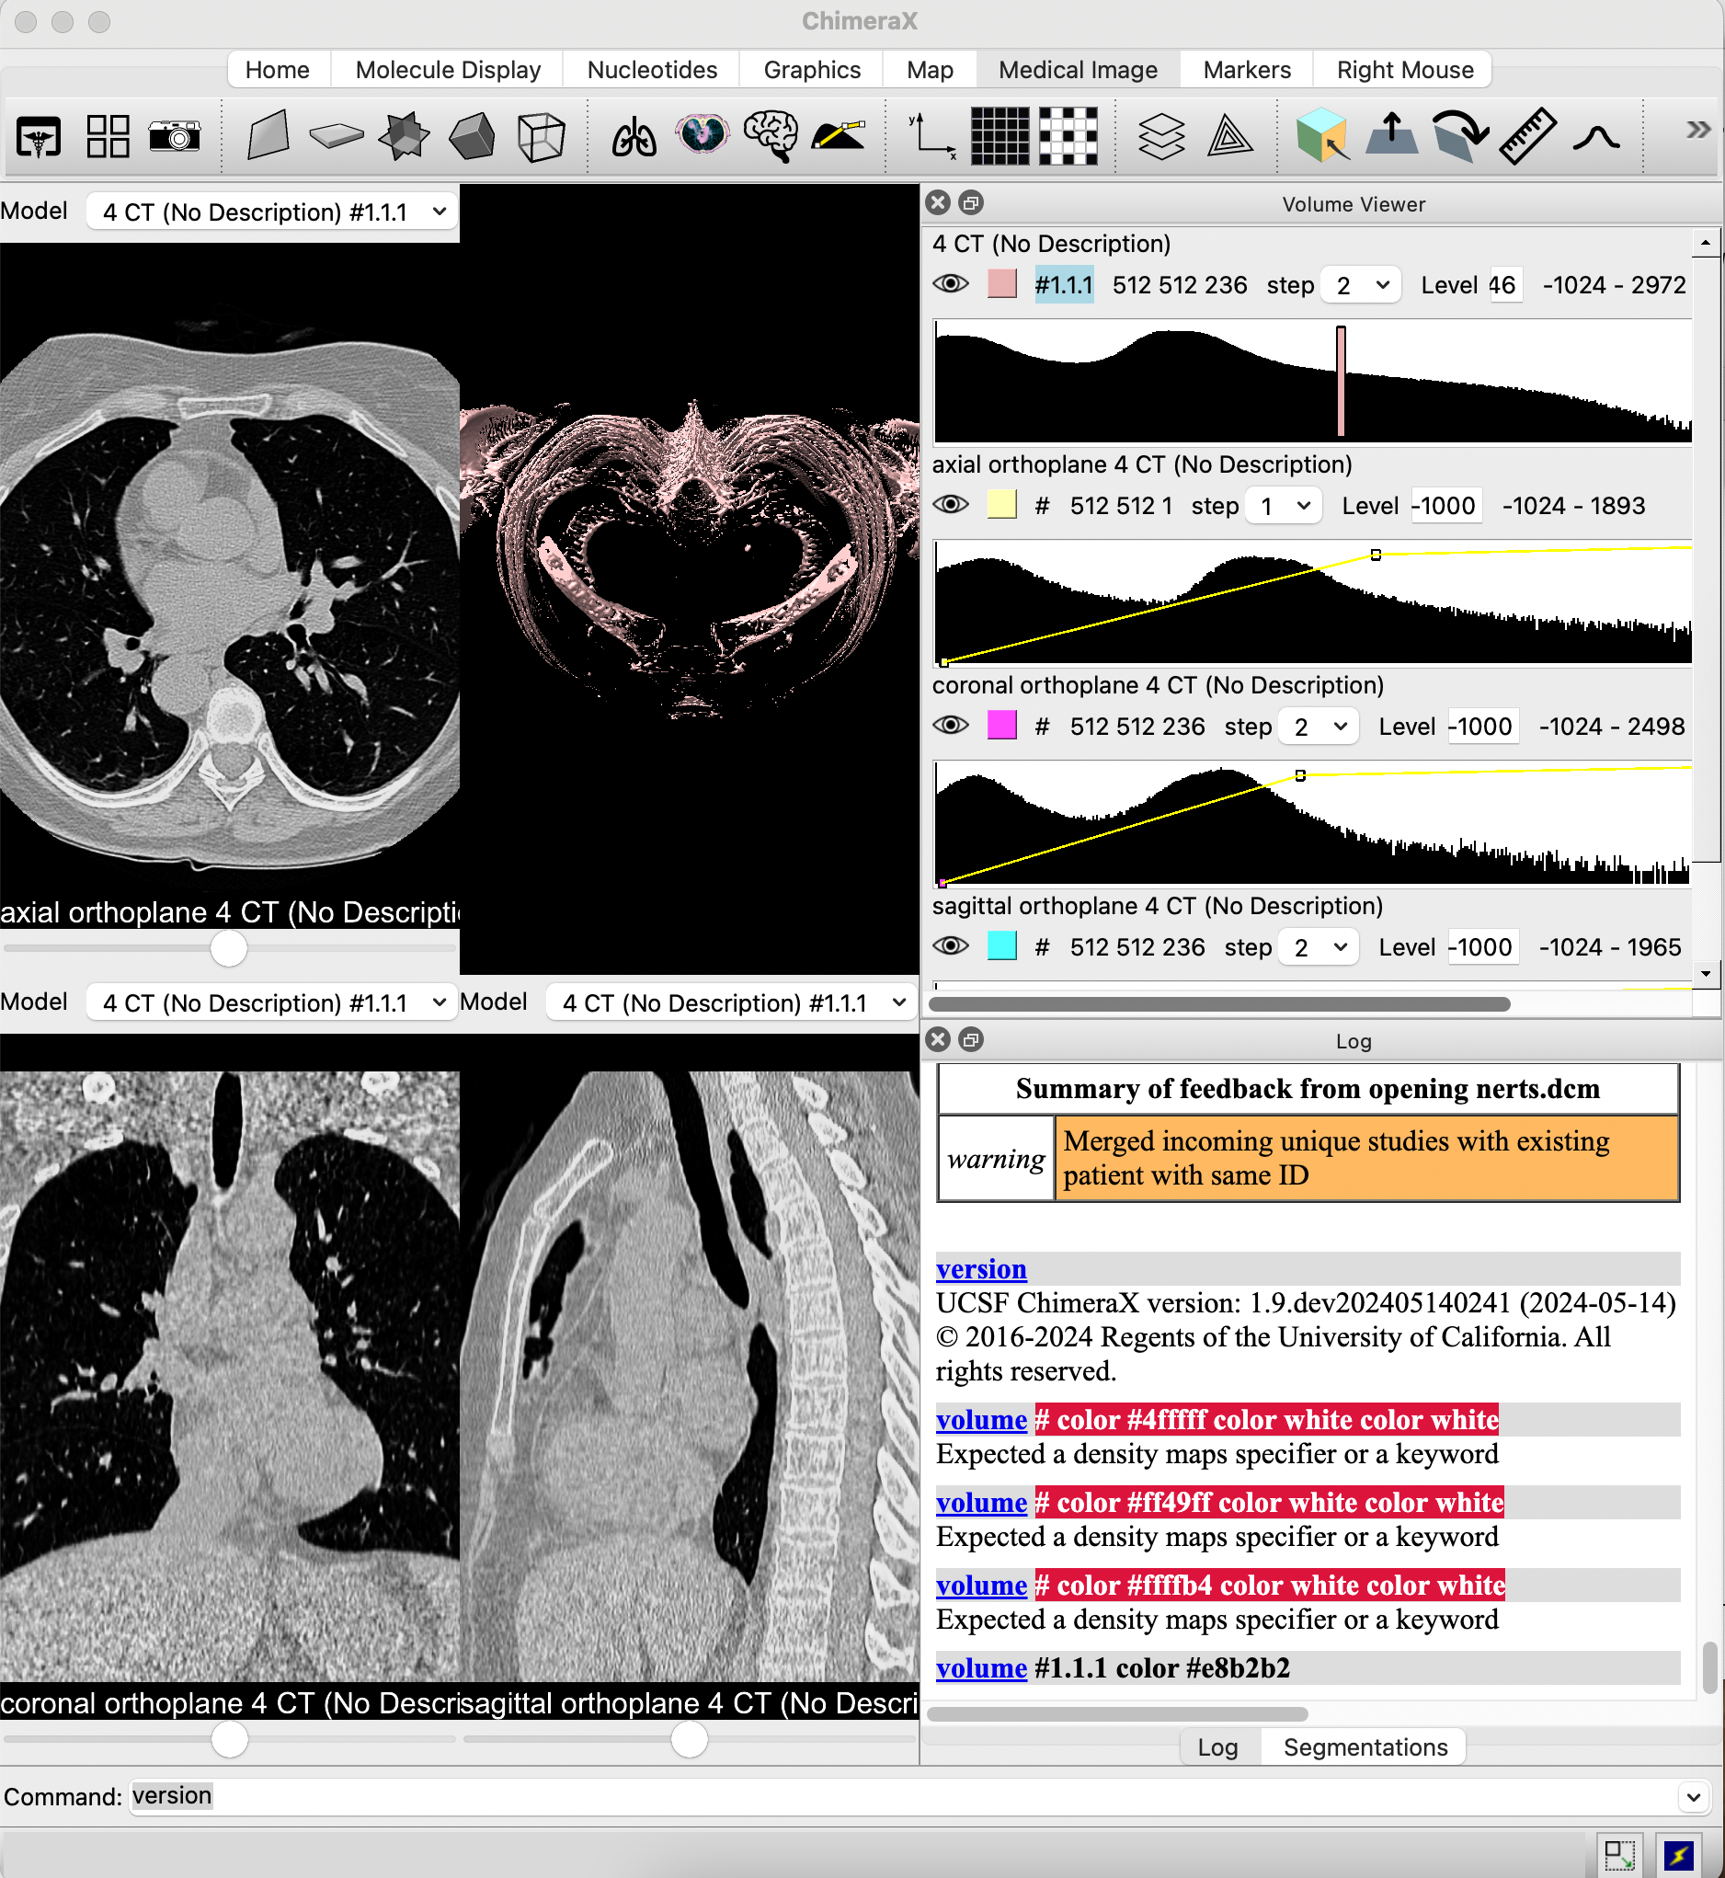Open the Model dropdown above the axial view

271,212
